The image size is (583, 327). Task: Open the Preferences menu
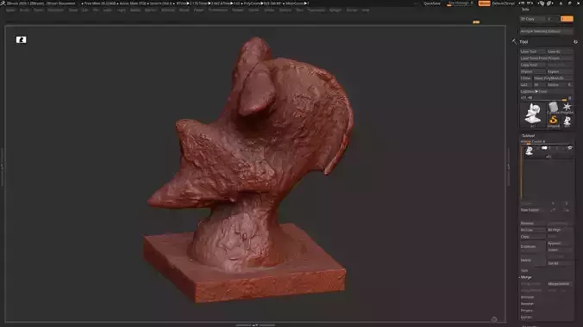tap(218, 10)
